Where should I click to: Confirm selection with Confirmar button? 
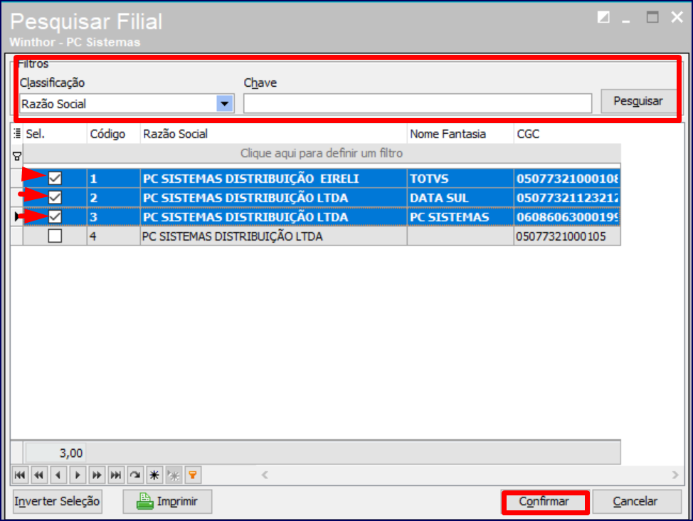(x=545, y=502)
